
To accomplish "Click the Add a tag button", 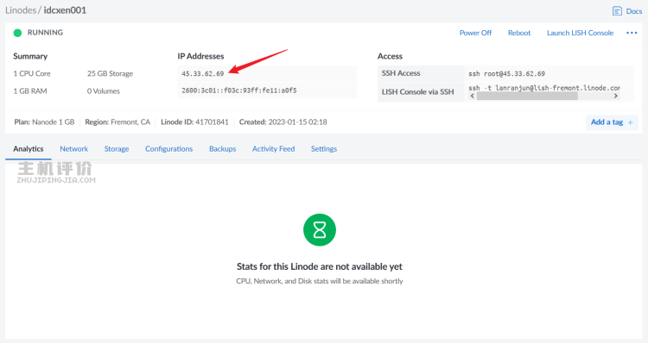I will (x=612, y=122).
